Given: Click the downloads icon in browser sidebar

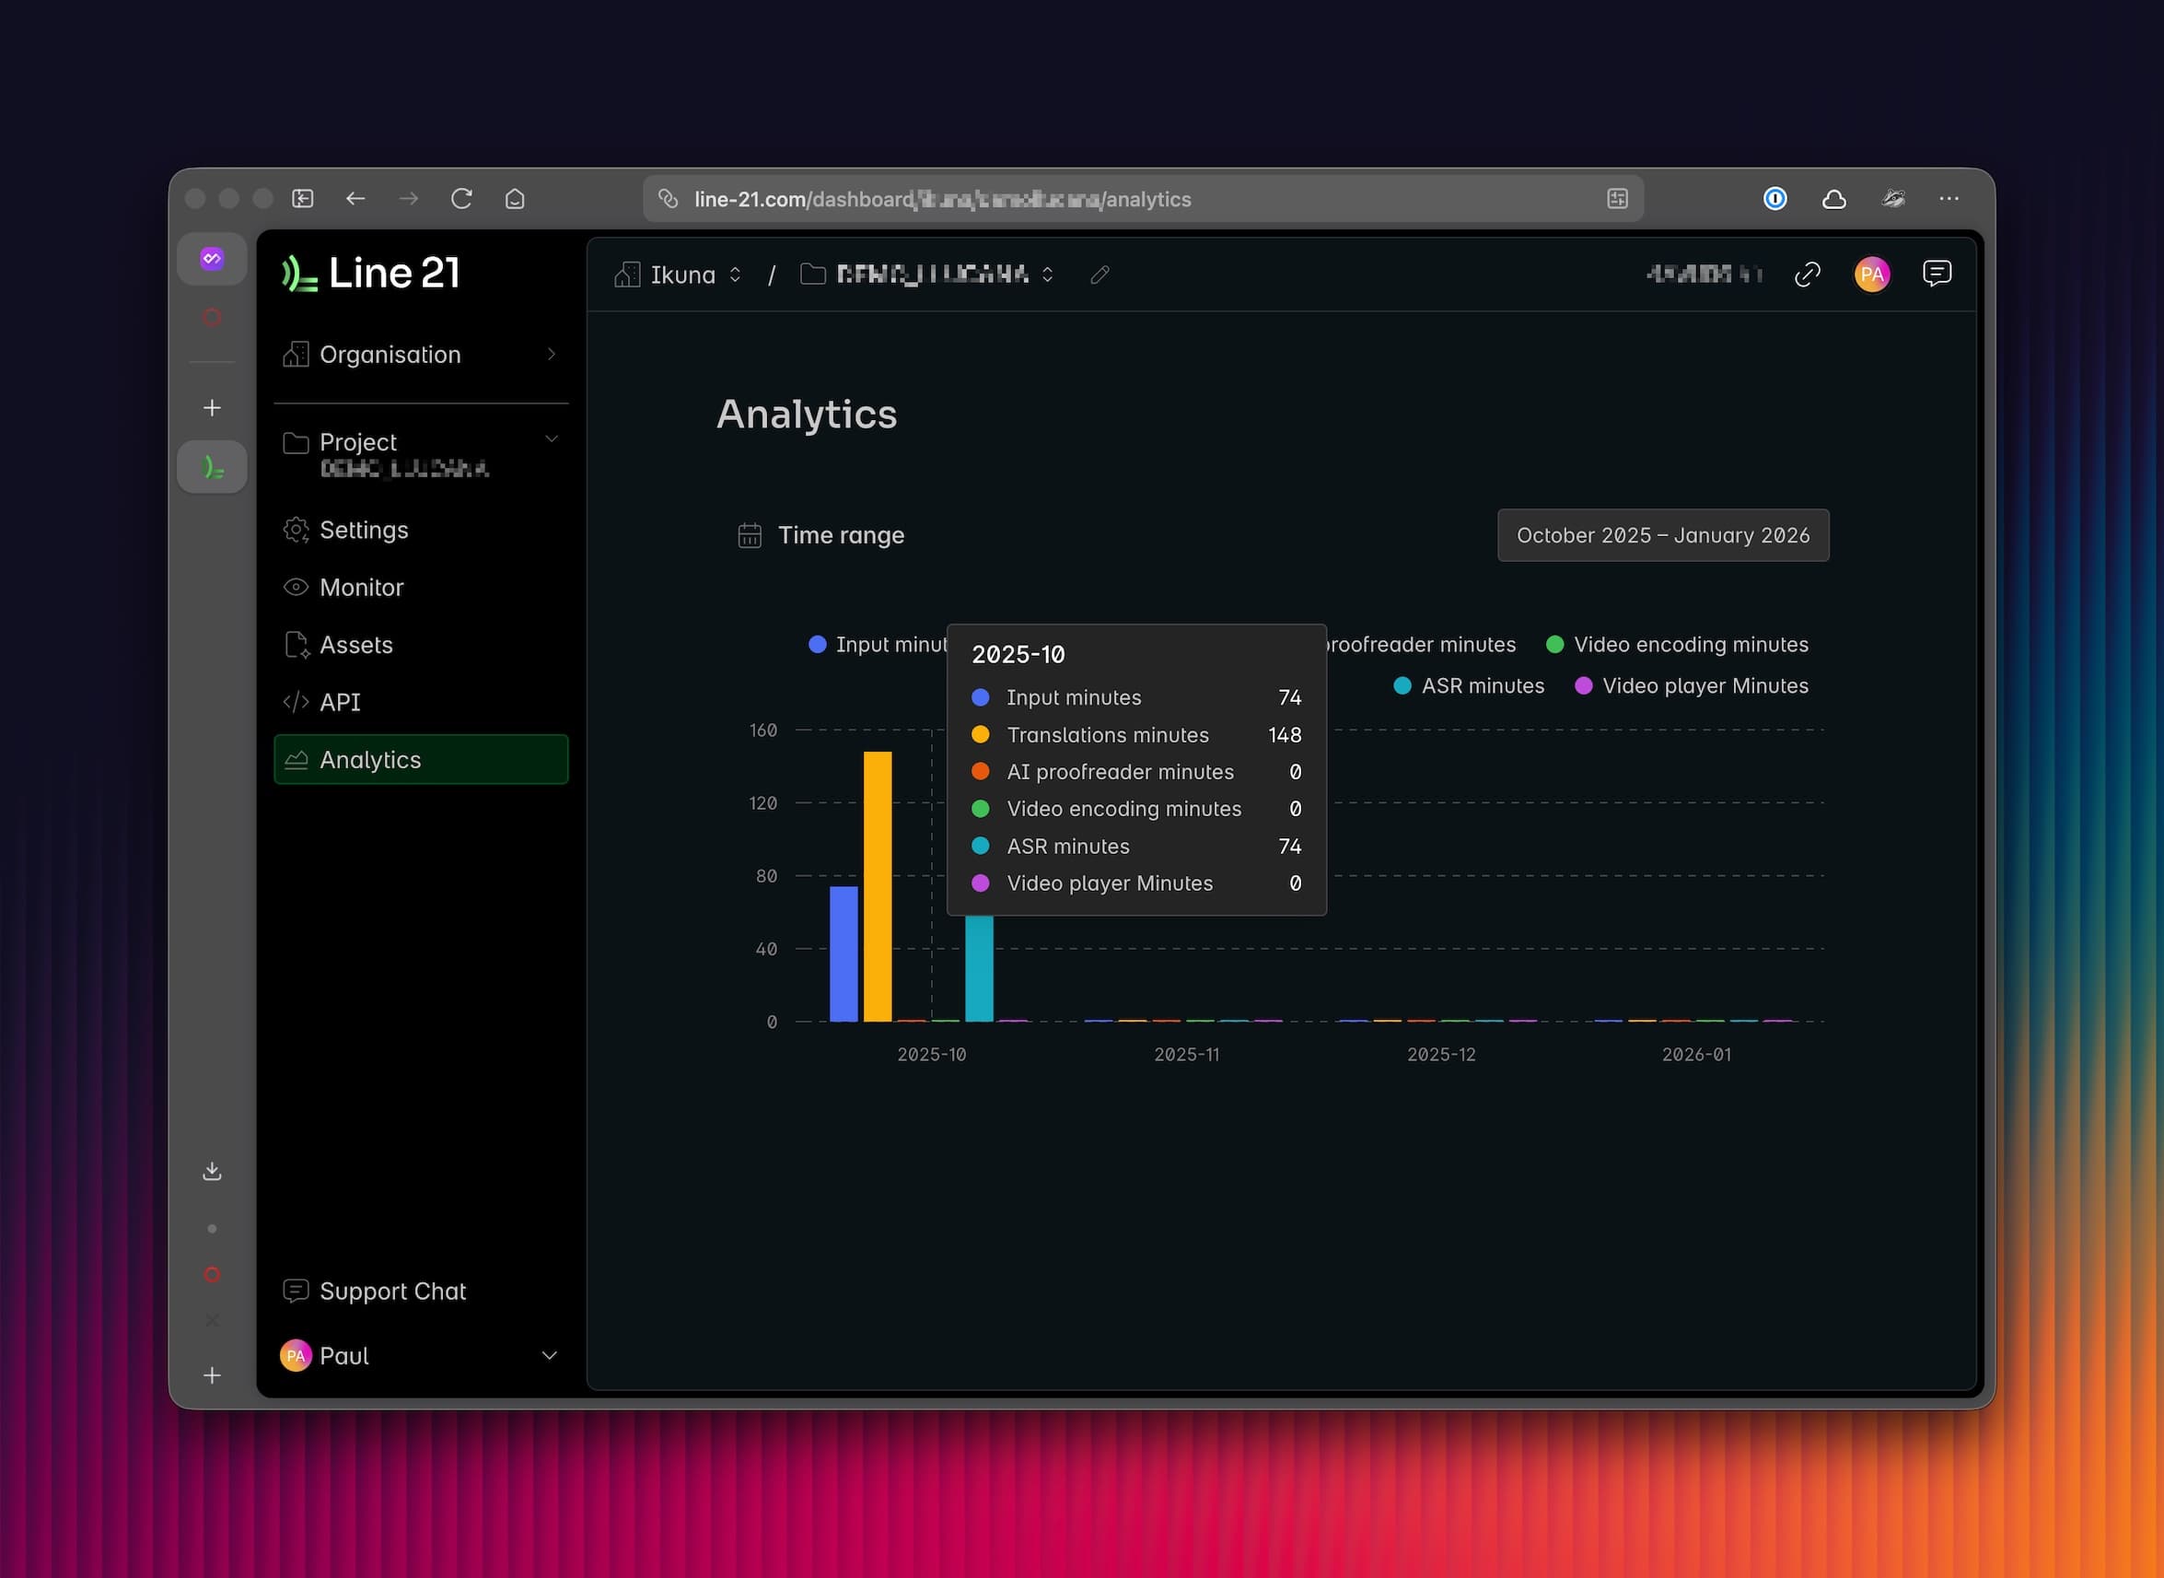Looking at the screenshot, I should coord(212,1171).
